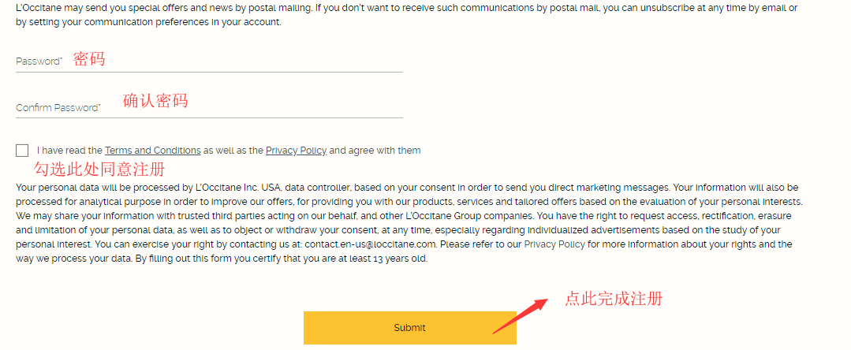Open the Privacy Policy link in data paragraph
851x350 pixels.
click(x=554, y=244)
